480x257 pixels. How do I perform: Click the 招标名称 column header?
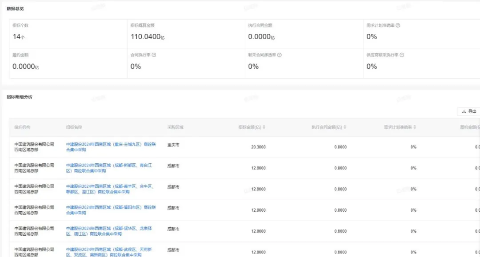(74, 127)
